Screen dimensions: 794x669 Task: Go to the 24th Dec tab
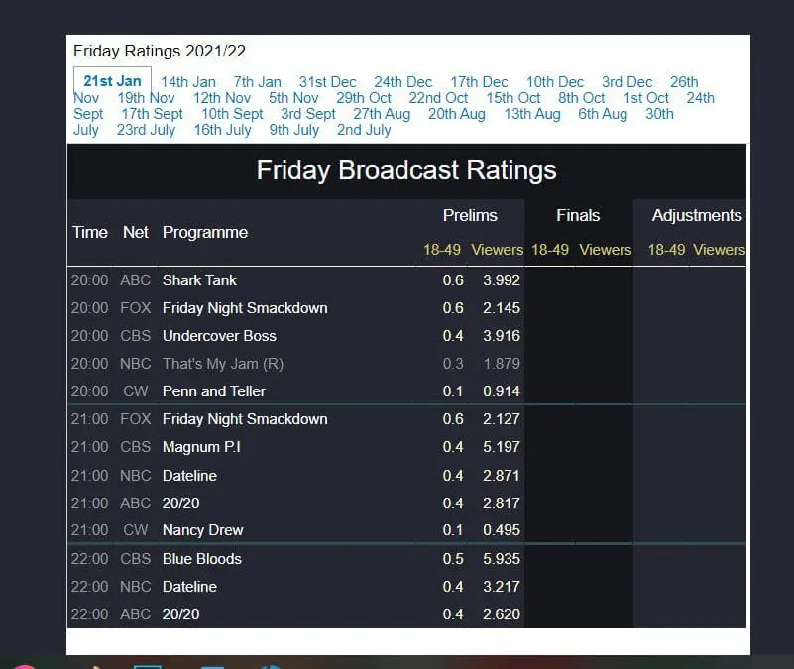point(402,82)
